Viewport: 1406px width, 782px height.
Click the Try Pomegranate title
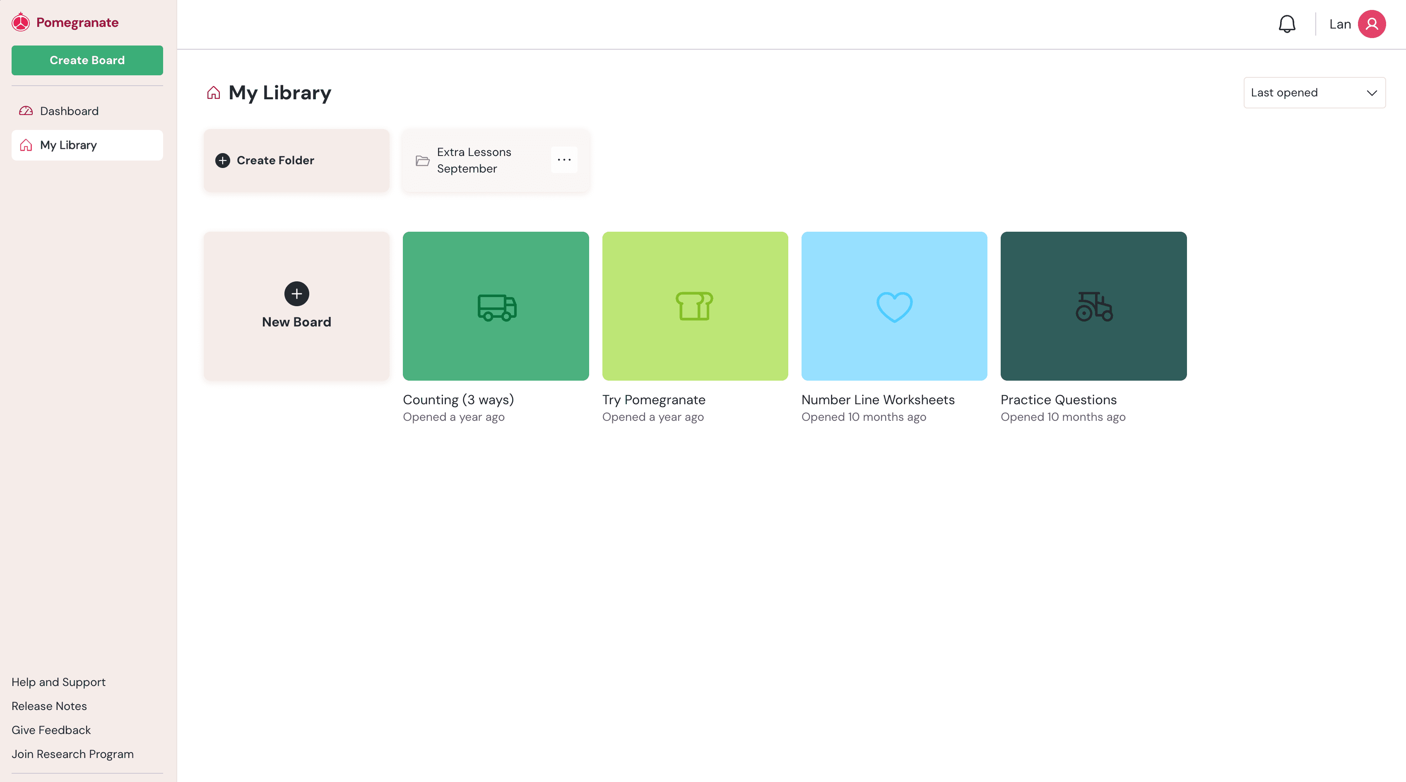click(654, 400)
